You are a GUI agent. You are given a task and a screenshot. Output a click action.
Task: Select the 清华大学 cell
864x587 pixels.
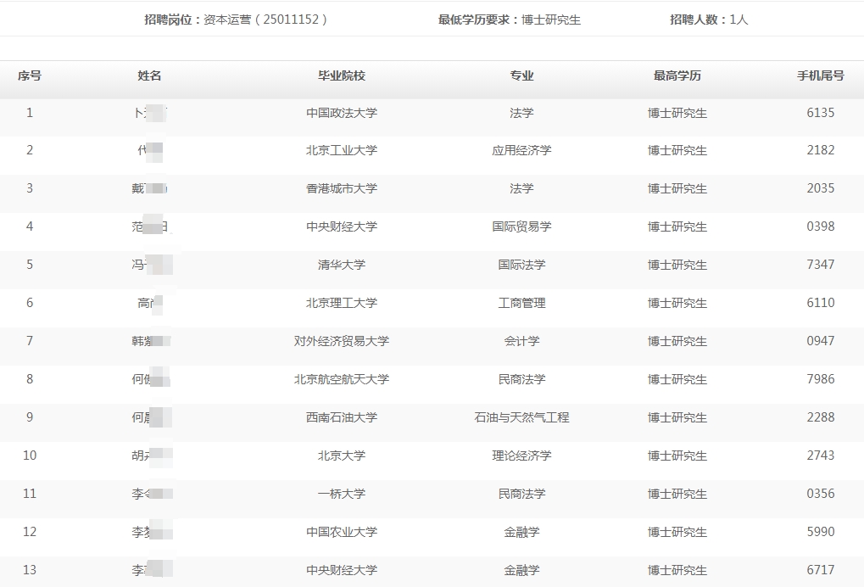pyautogui.click(x=341, y=265)
